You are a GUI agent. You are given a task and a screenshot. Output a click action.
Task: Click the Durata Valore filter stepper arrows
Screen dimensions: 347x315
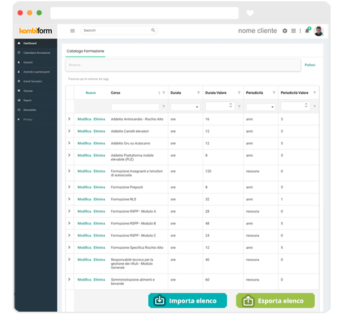pos(230,105)
